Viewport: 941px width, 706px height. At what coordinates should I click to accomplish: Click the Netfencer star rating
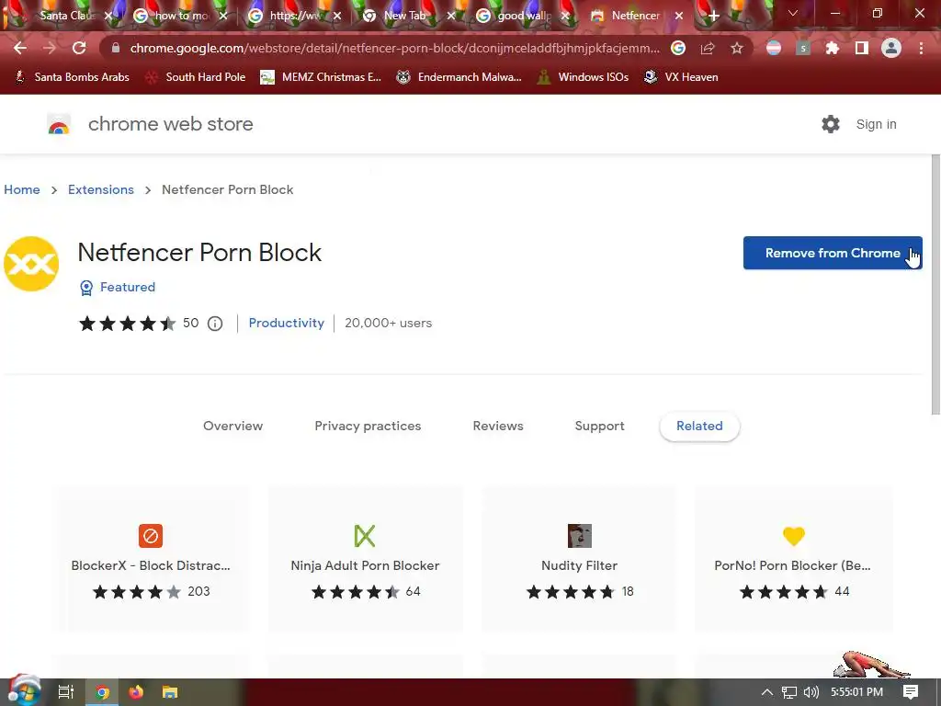tap(128, 324)
